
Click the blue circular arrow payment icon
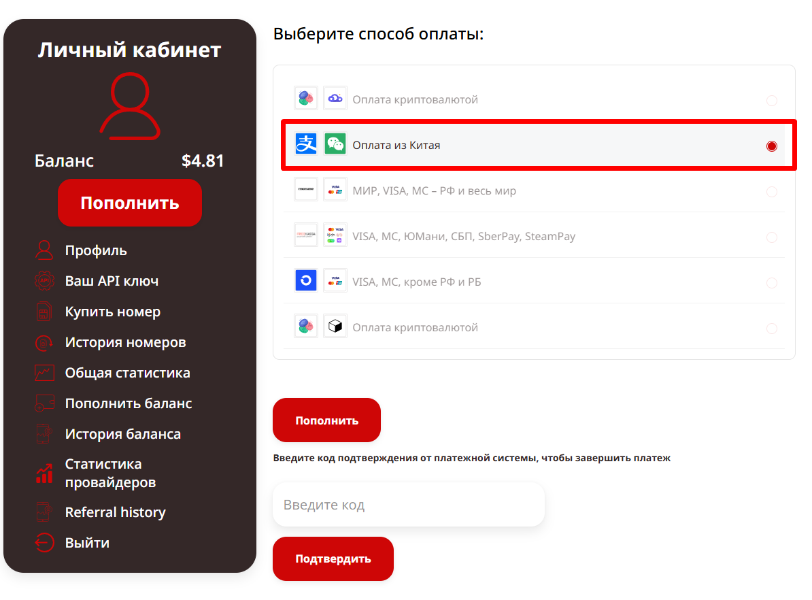click(306, 281)
